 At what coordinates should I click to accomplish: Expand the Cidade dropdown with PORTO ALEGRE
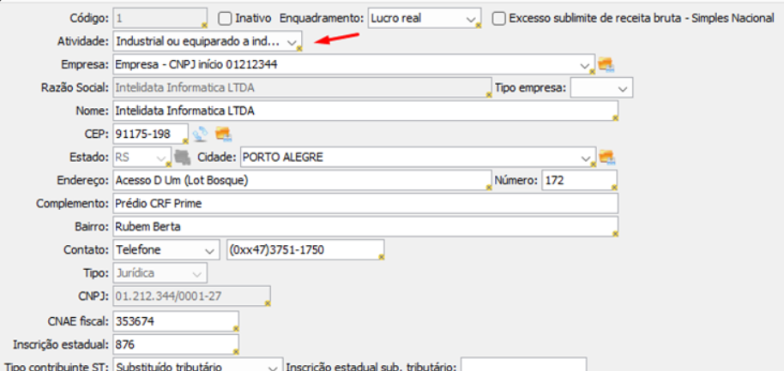(586, 157)
